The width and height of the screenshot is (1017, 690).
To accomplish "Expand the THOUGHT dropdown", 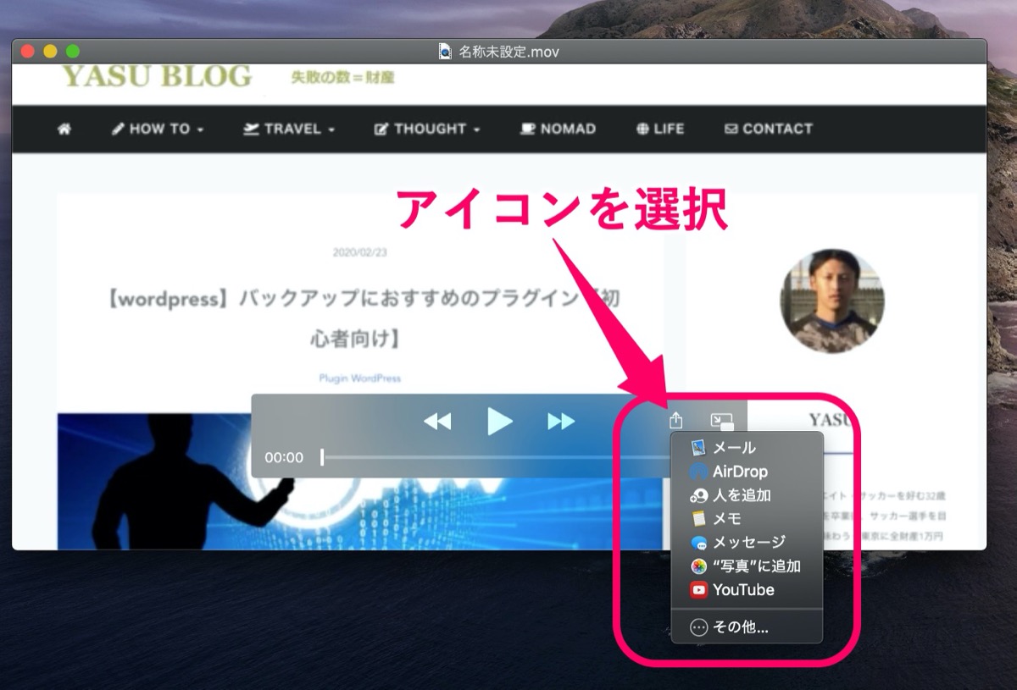I will point(427,129).
